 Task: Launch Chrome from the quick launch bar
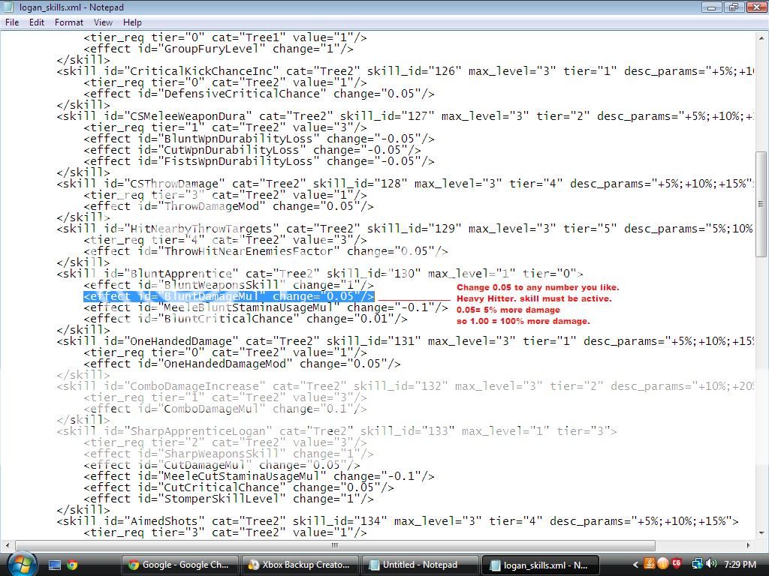tap(72, 565)
